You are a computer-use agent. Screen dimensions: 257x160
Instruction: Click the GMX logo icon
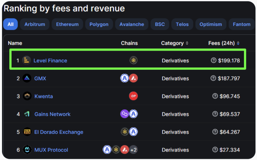[27, 78]
